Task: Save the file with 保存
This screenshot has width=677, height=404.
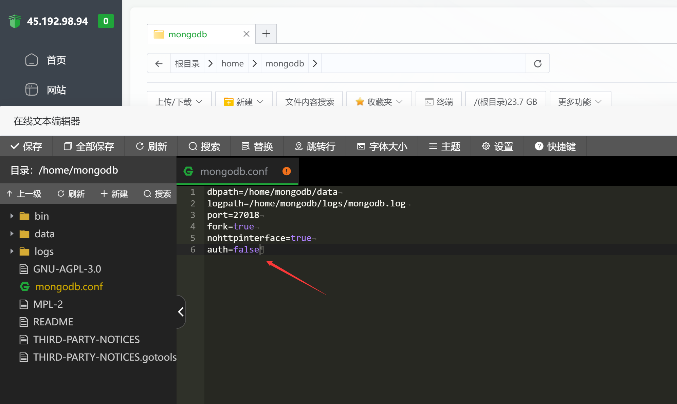Action: [x=26, y=146]
